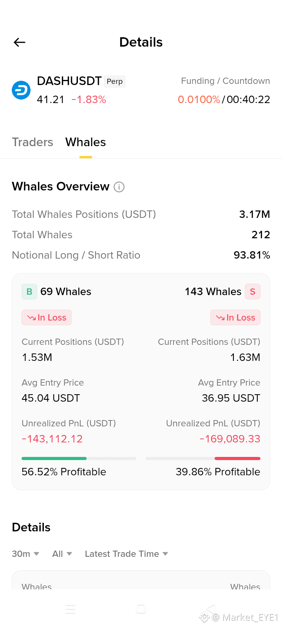Tap the 143 Whales short header
The image size is (282, 627).
click(213, 292)
